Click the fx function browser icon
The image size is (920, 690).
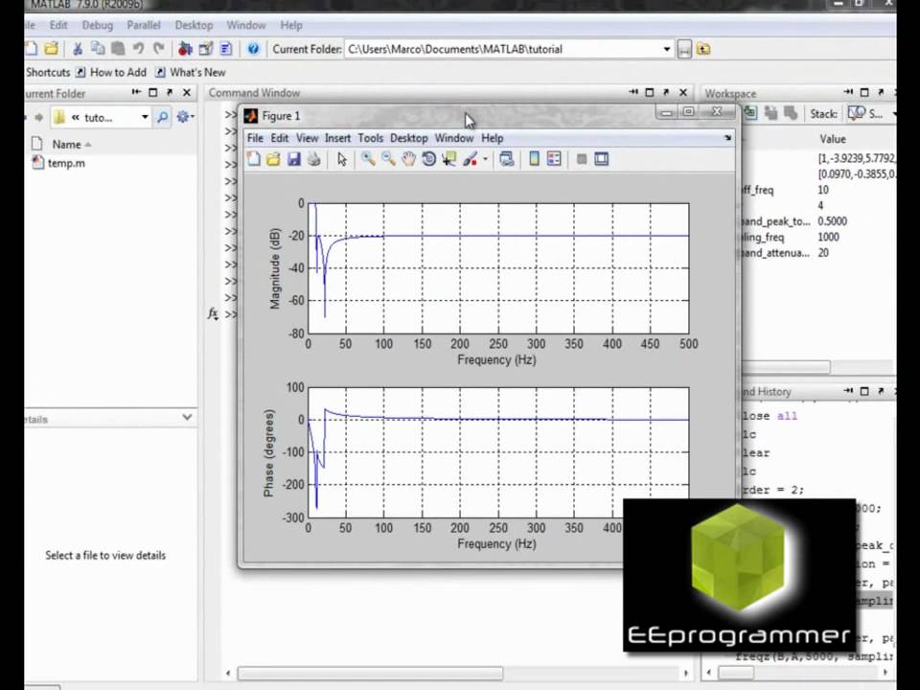tap(213, 314)
